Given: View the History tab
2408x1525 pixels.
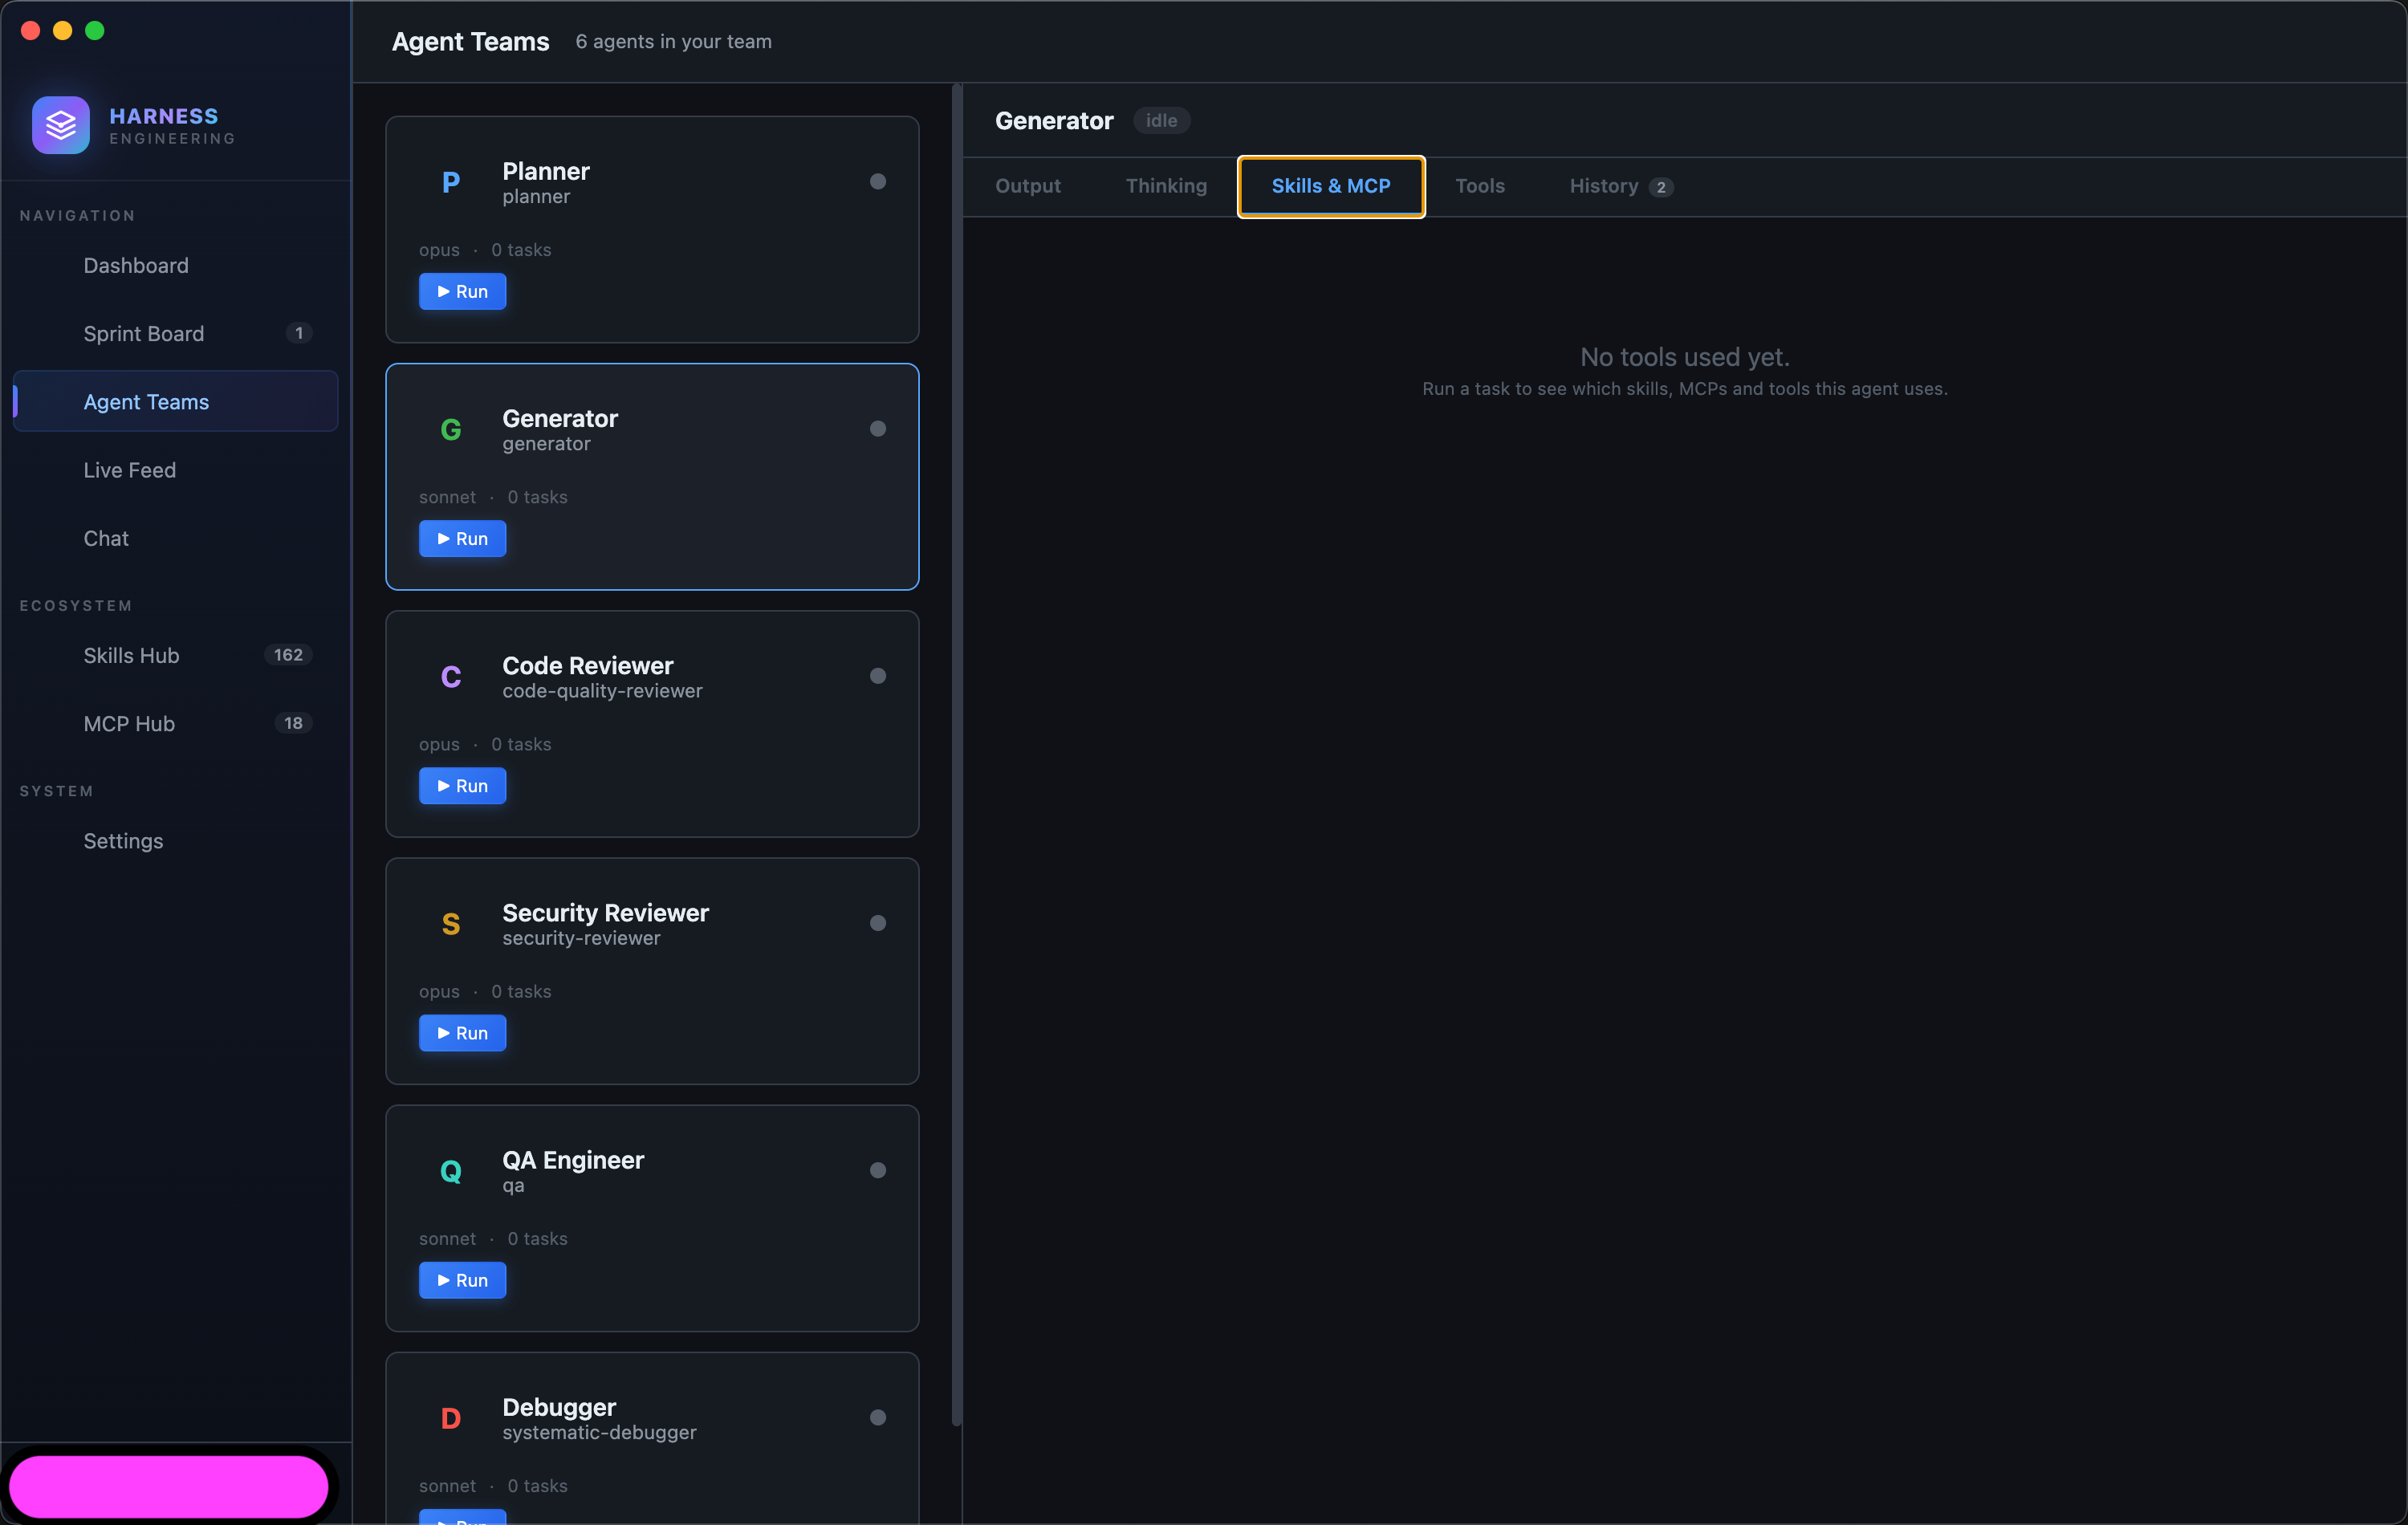Looking at the screenshot, I should coord(1620,186).
